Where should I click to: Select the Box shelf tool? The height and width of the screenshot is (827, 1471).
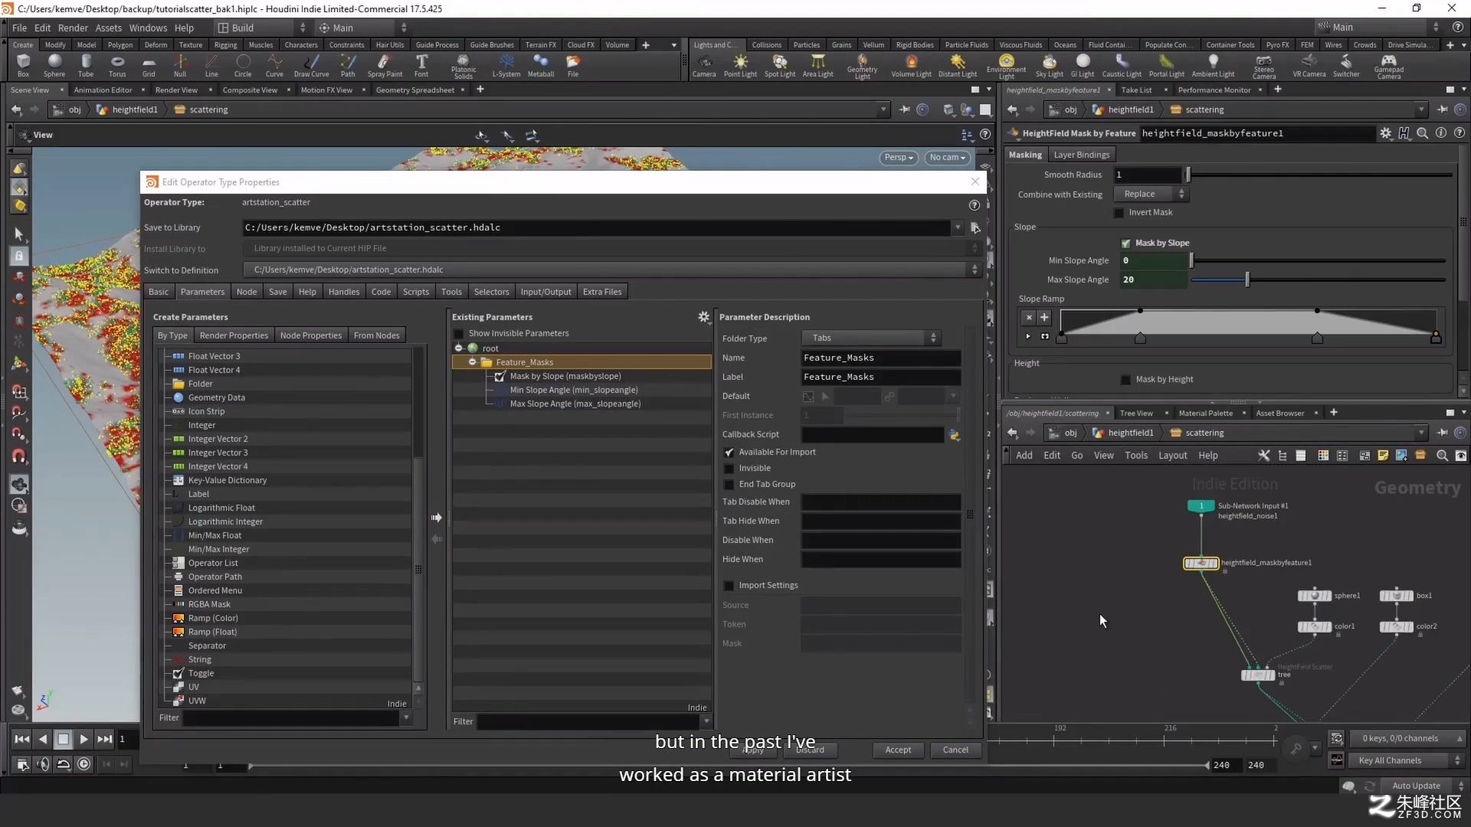(x=23, y=65)
